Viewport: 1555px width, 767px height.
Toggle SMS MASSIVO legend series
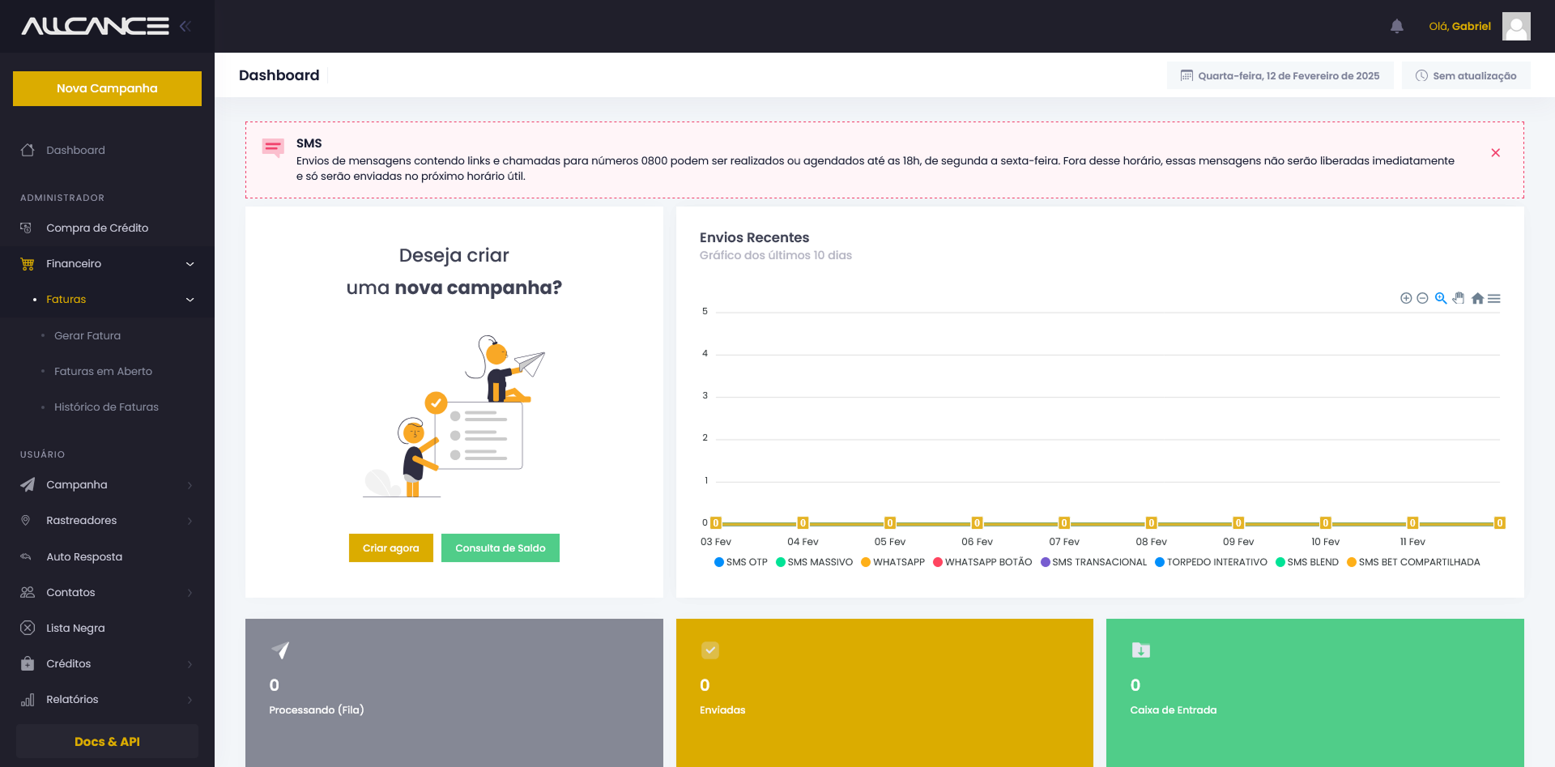point(814,562)
